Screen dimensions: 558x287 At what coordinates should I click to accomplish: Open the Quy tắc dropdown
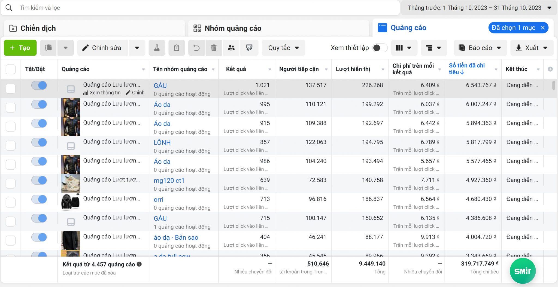[283, 48]
